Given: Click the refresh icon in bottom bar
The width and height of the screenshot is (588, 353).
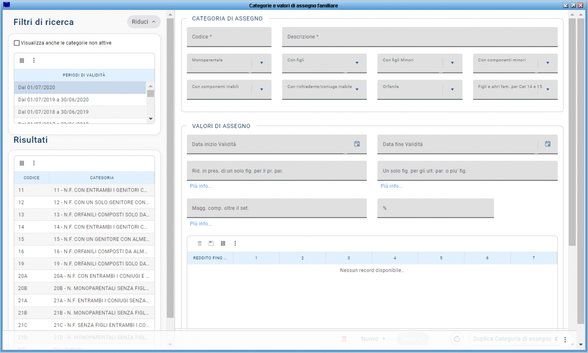Looking at the screenshot, I should pos(456,339).
